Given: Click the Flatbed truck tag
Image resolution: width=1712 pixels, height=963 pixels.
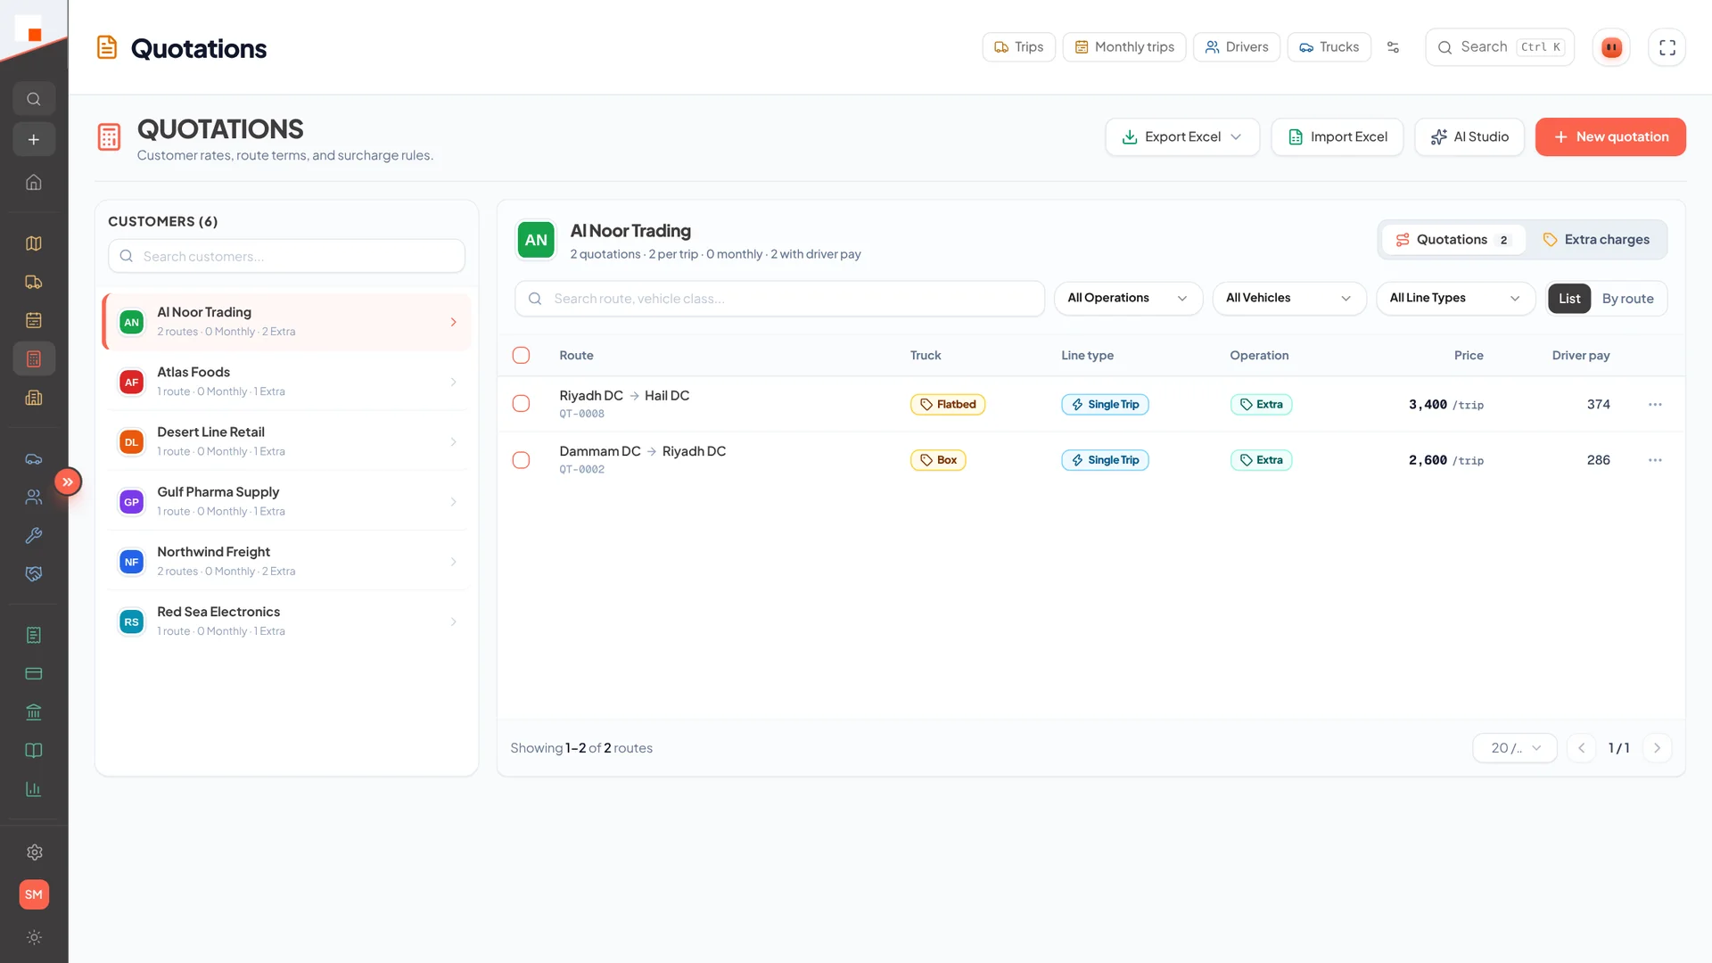Looking at the screenshot, I should [947, 405].
